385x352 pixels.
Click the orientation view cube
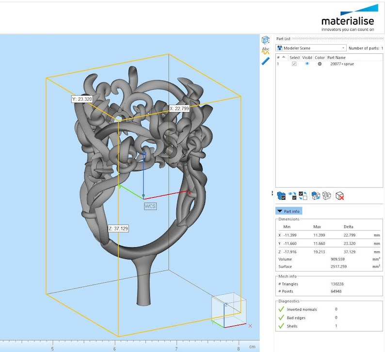(229, 309)
